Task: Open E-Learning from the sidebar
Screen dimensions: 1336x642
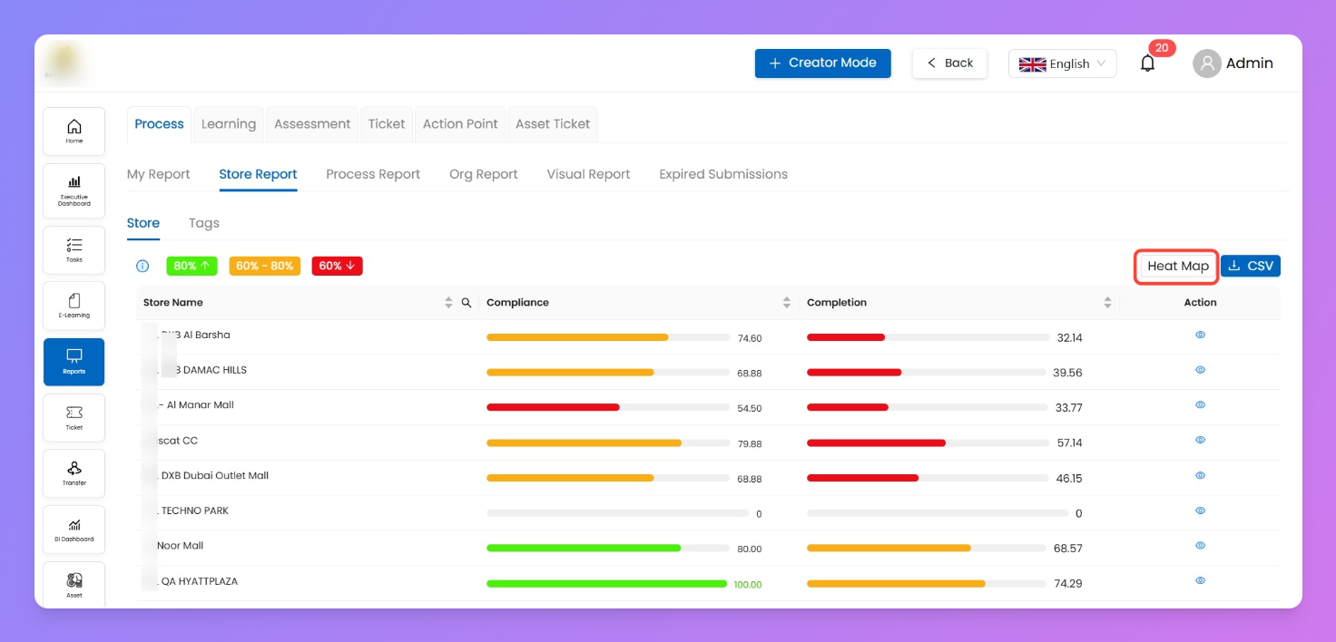Action: pos(74,306)
